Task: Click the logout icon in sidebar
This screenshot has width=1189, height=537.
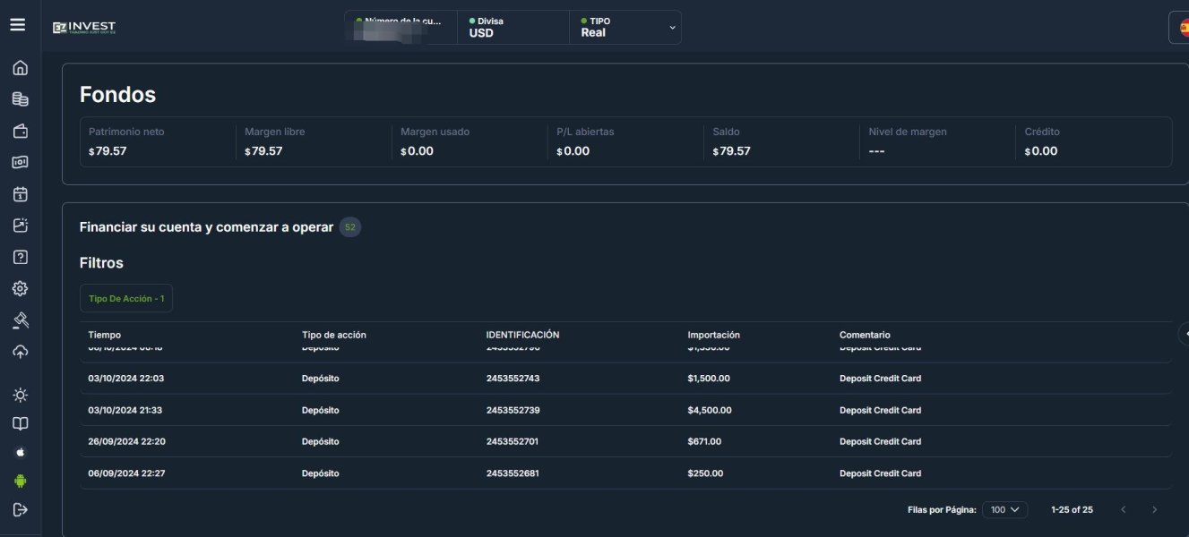Action: pos(20,509)
